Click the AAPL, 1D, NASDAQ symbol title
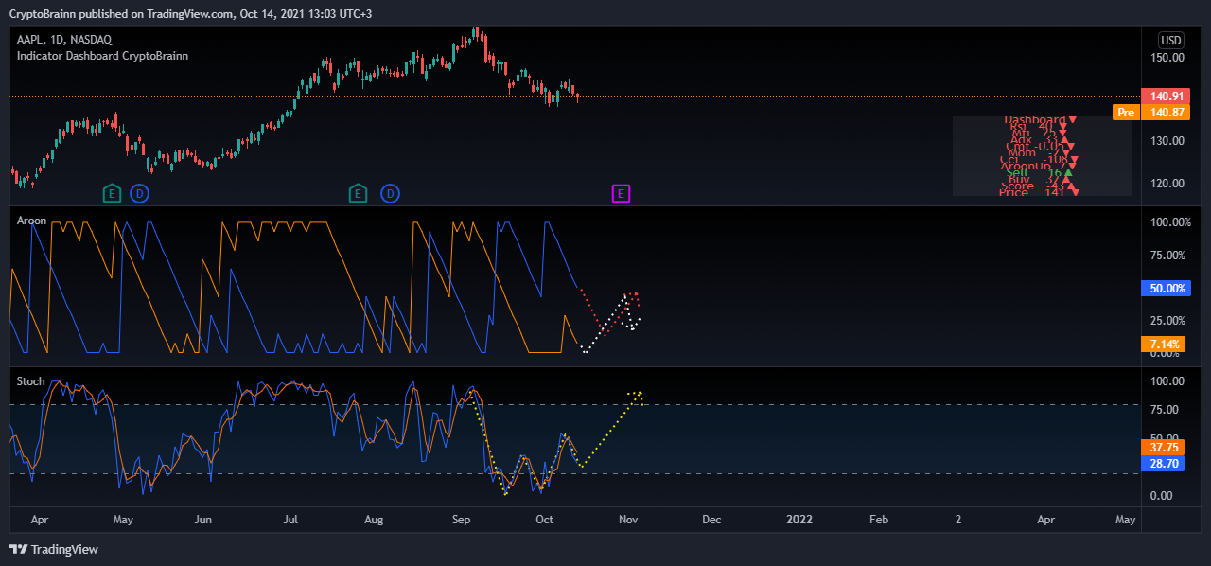Image resolution: width=1211 pixels, height=566 pixels. pos(64,40)
